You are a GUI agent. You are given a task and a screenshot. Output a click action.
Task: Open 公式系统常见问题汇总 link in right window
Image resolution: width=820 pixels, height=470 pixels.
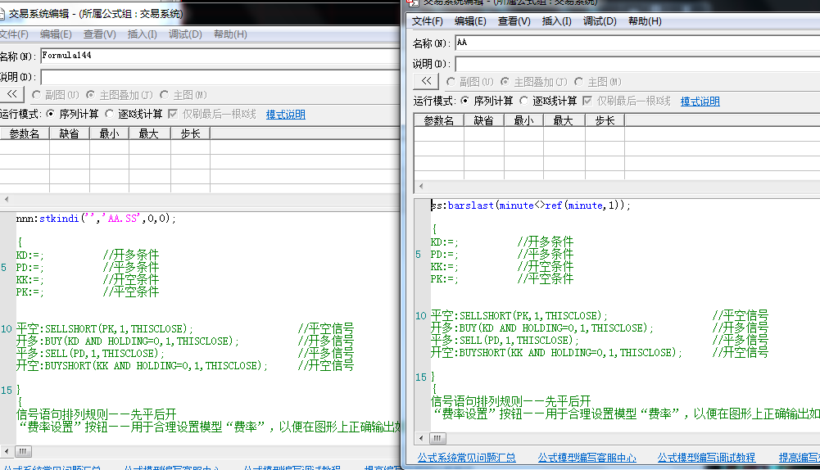(x=466, y=458)
